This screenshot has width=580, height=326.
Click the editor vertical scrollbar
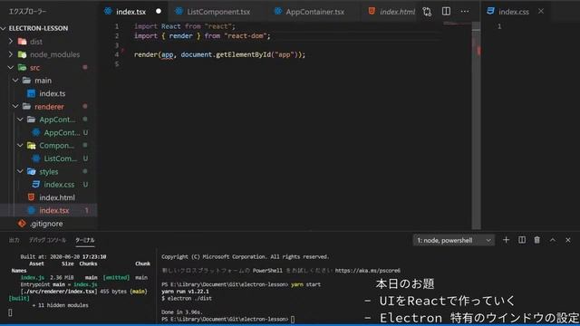click(476, 126)
